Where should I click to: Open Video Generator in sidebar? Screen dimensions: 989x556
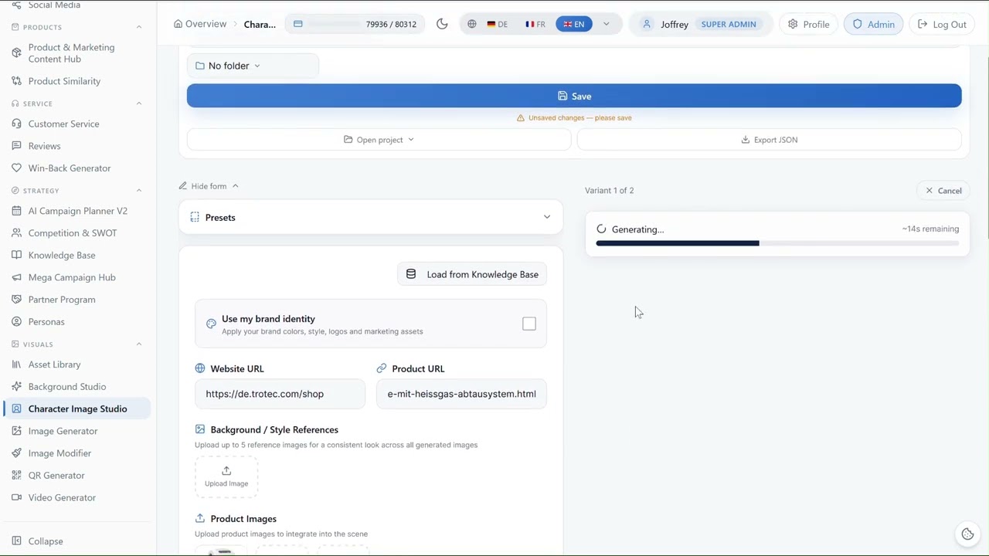77,497
